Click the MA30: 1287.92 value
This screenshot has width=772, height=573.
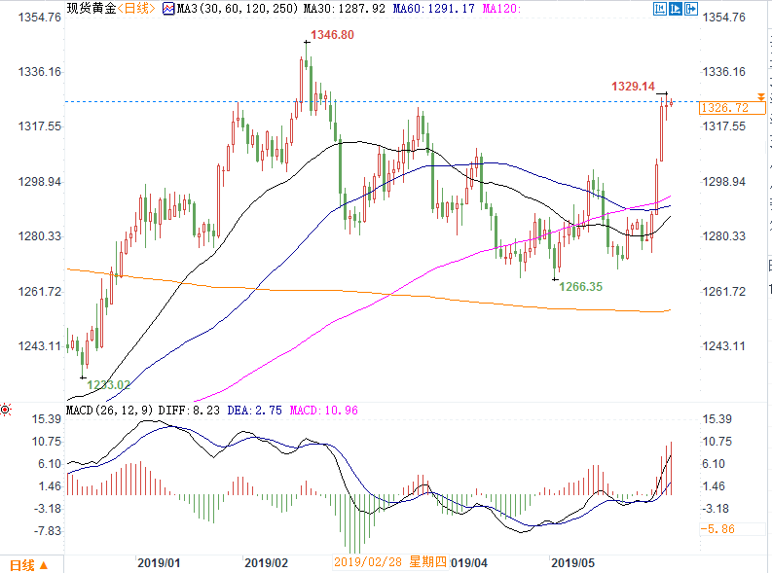tap(345, 9)
